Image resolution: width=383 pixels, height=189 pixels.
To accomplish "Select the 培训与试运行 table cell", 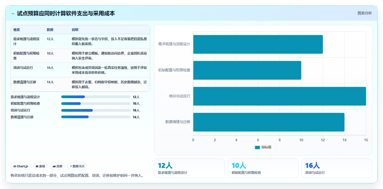I will 27,70.
